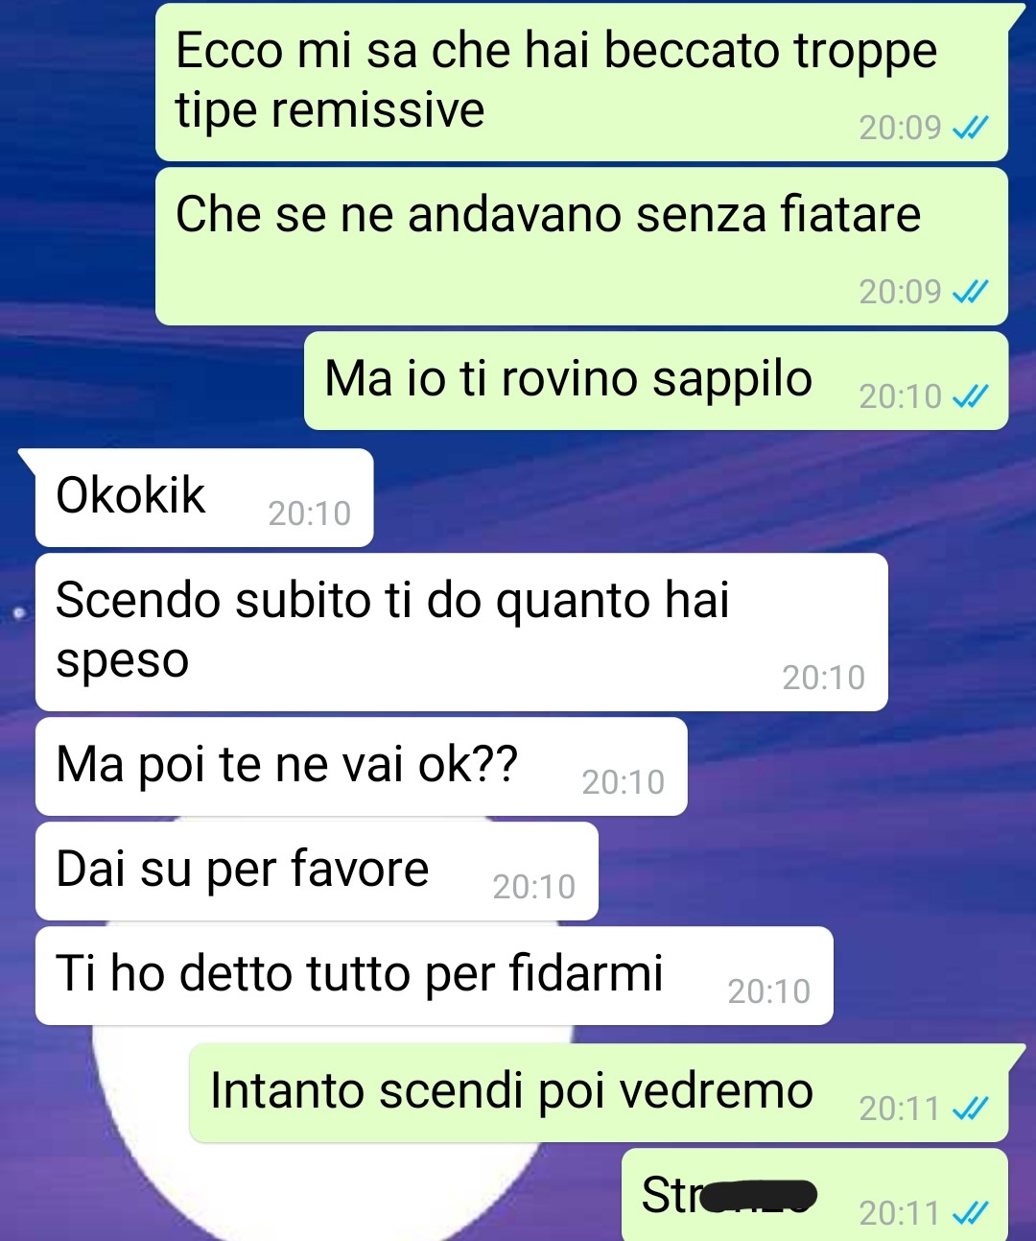Tap read-receipt ticks on "Ecco mi sa" message

coord(970,128)
